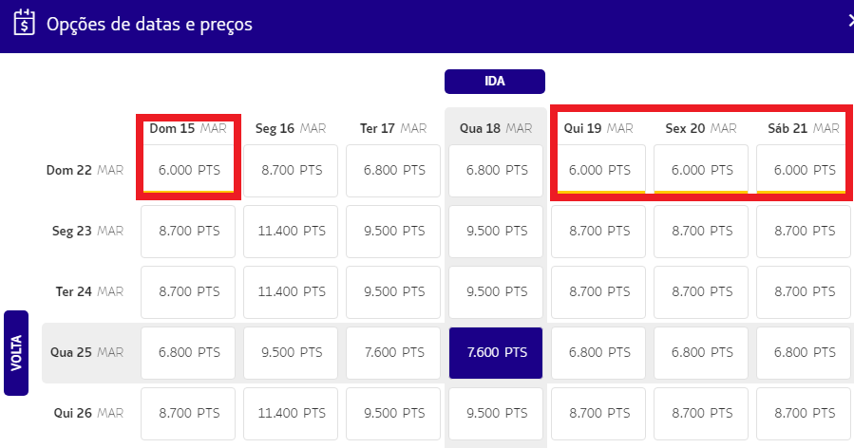Choose 8.700 PTS for Seg 16 and Dom 22
Screen dimensions: 854x448
pyautogui.click(x=290, y=171)
